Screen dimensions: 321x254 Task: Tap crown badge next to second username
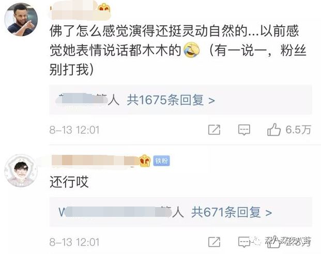pyautogui.click(x=145, y=161)
